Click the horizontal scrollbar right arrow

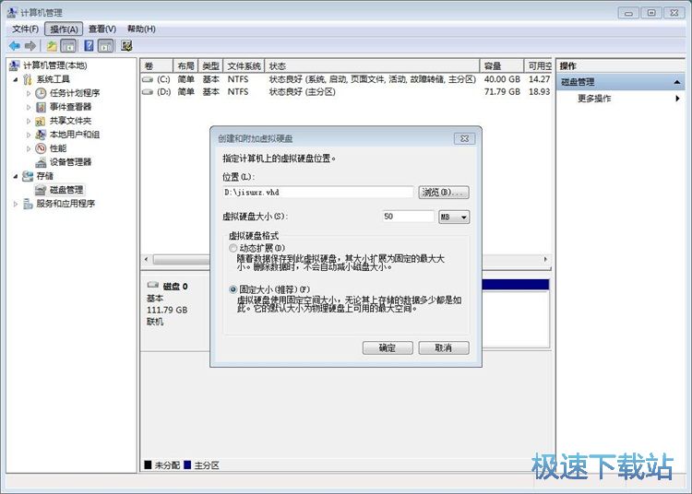(x=545, y=259)
